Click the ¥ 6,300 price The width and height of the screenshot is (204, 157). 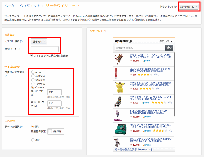(134, 103)
